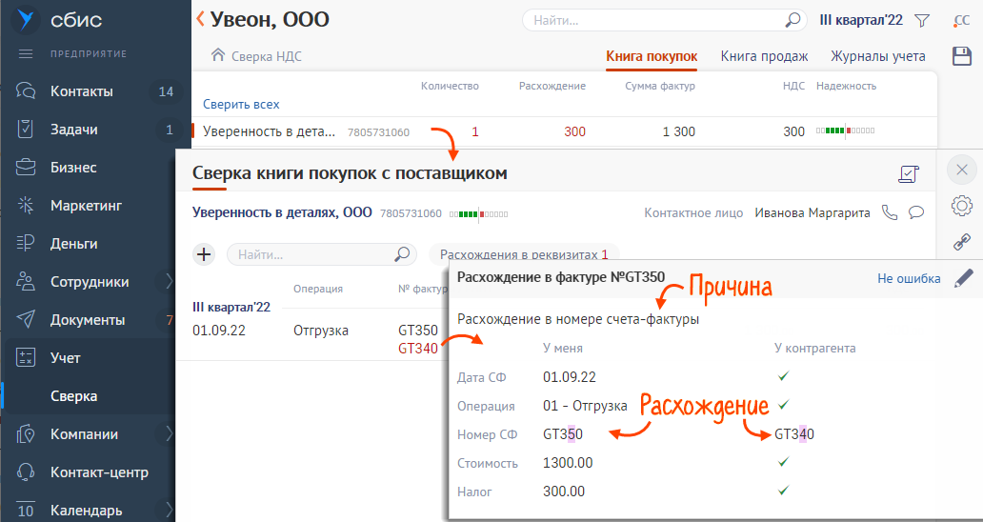Click the Деньги ruble icon
The image size is (983, 522).
(x=26, y=244)
